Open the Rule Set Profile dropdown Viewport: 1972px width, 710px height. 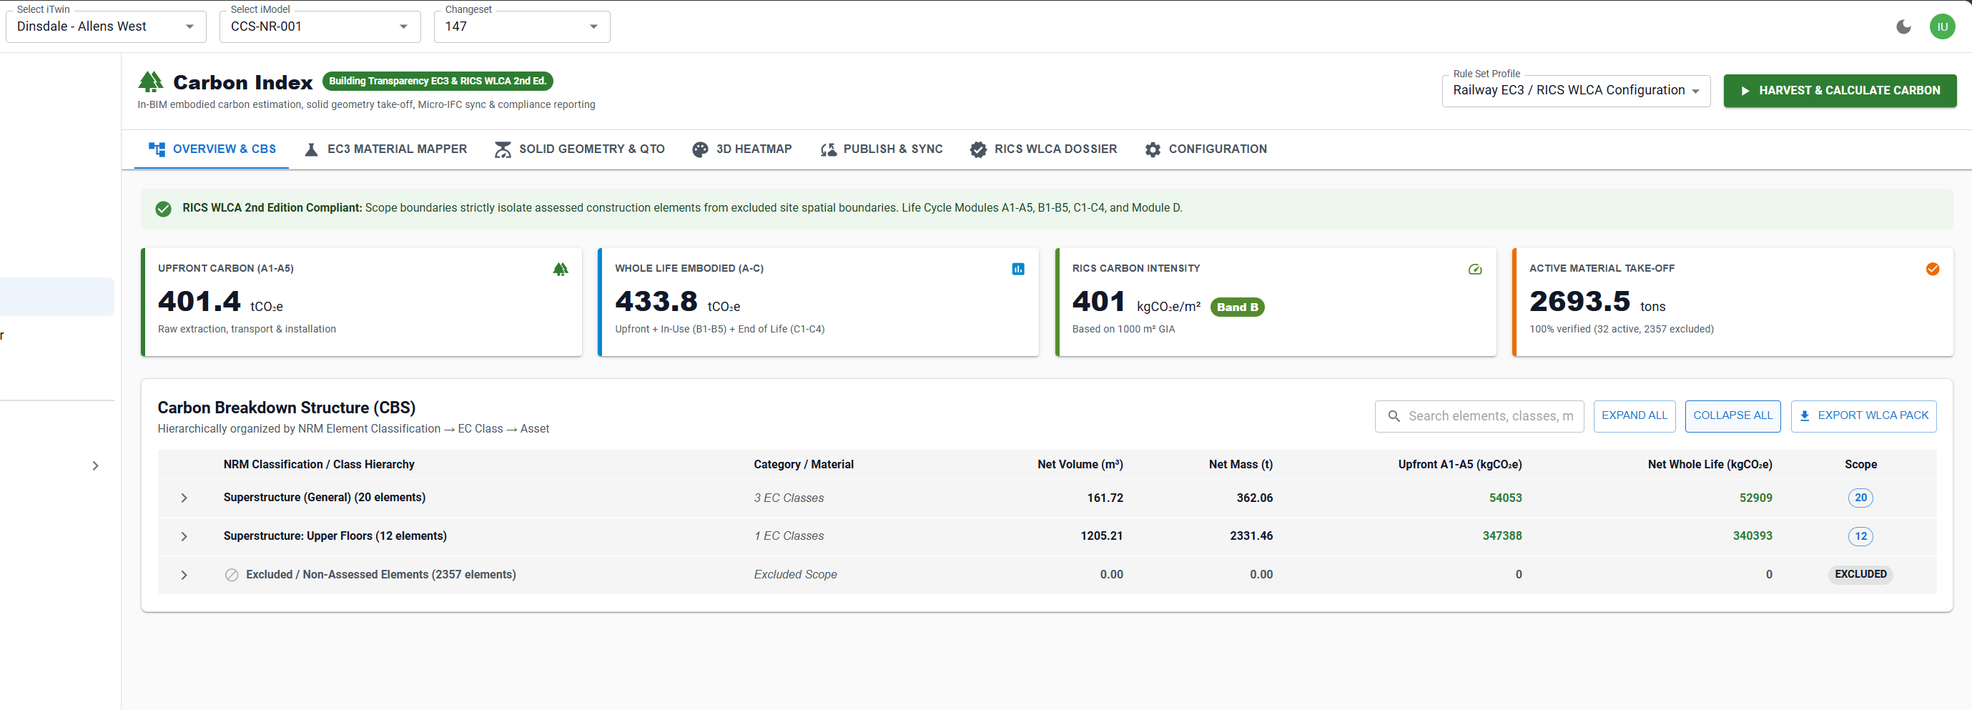[x=1575, y=90]
